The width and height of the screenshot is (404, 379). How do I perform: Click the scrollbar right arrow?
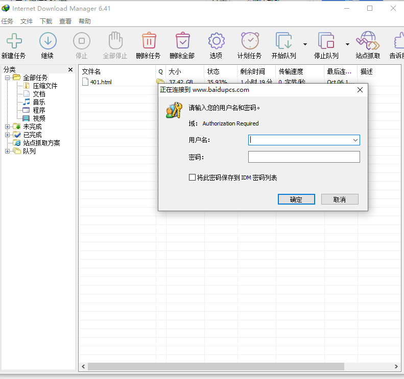[396, 366]
